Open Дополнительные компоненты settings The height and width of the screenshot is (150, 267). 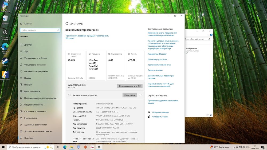pyautogui.click(x=40, y=131)
